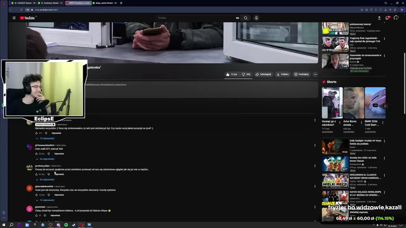Open YouTube notifications bell
This screenshot has width=406, height=228.
point(387,18)
